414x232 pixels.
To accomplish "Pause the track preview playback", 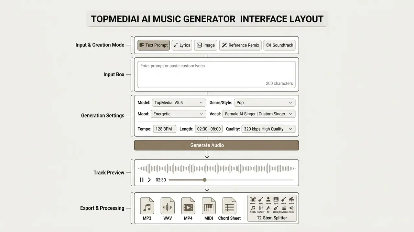I will point(142,180).
